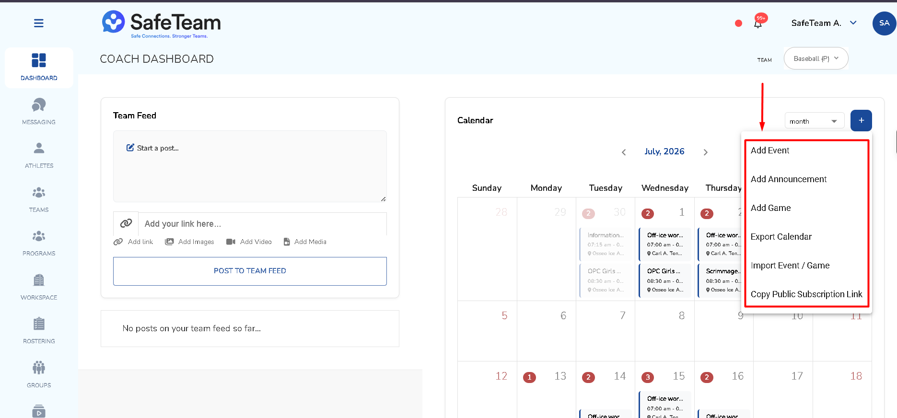The width and height of the screenshot is (897, 418).
Task: Open Wednesday July 1 Off-ice workout event
Action: pos(665,244)
